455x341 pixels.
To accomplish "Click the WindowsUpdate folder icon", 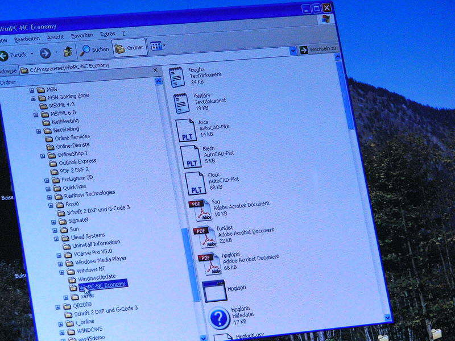I will [72, 280].
